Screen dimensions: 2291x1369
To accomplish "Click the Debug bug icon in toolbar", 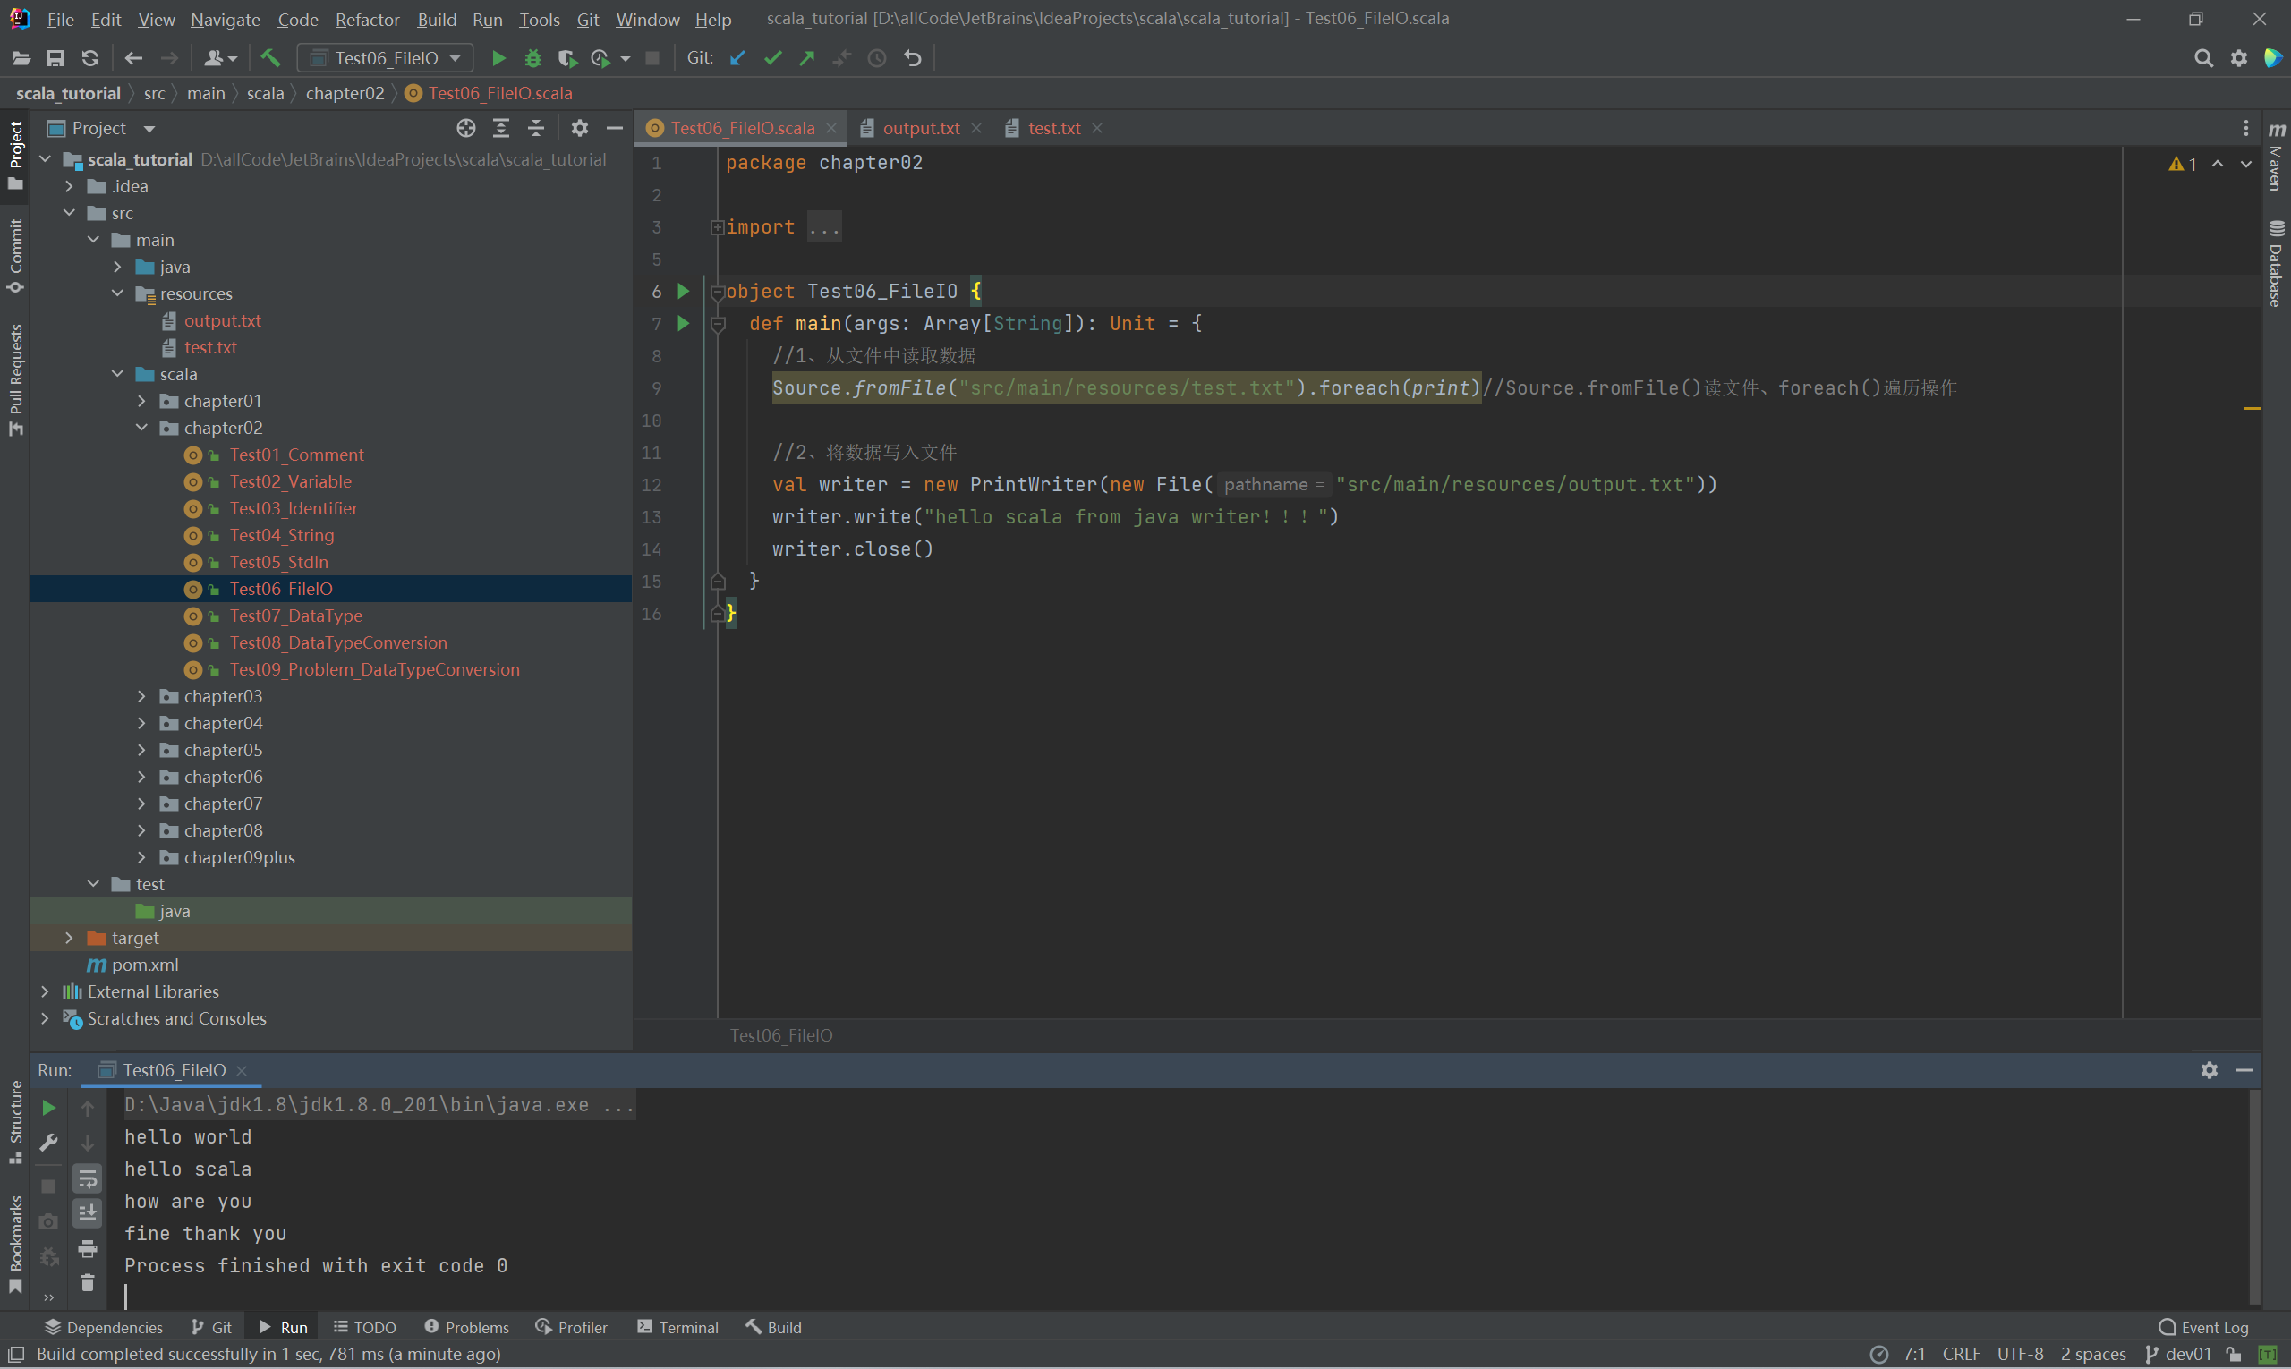I will (532, 58).
